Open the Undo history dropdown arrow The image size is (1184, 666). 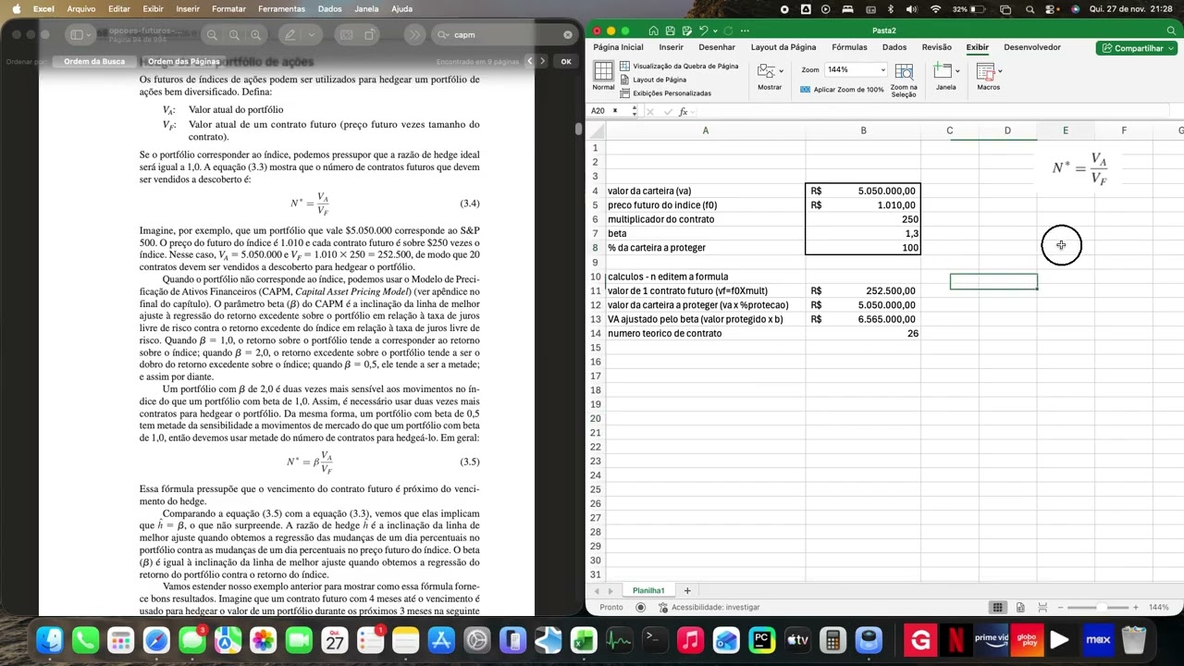point(713,31)
